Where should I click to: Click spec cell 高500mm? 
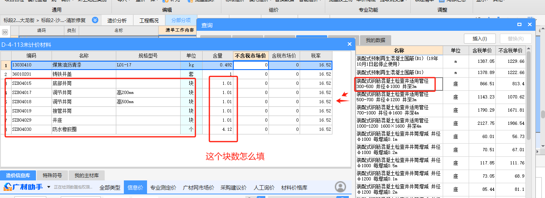coord(148,102)
